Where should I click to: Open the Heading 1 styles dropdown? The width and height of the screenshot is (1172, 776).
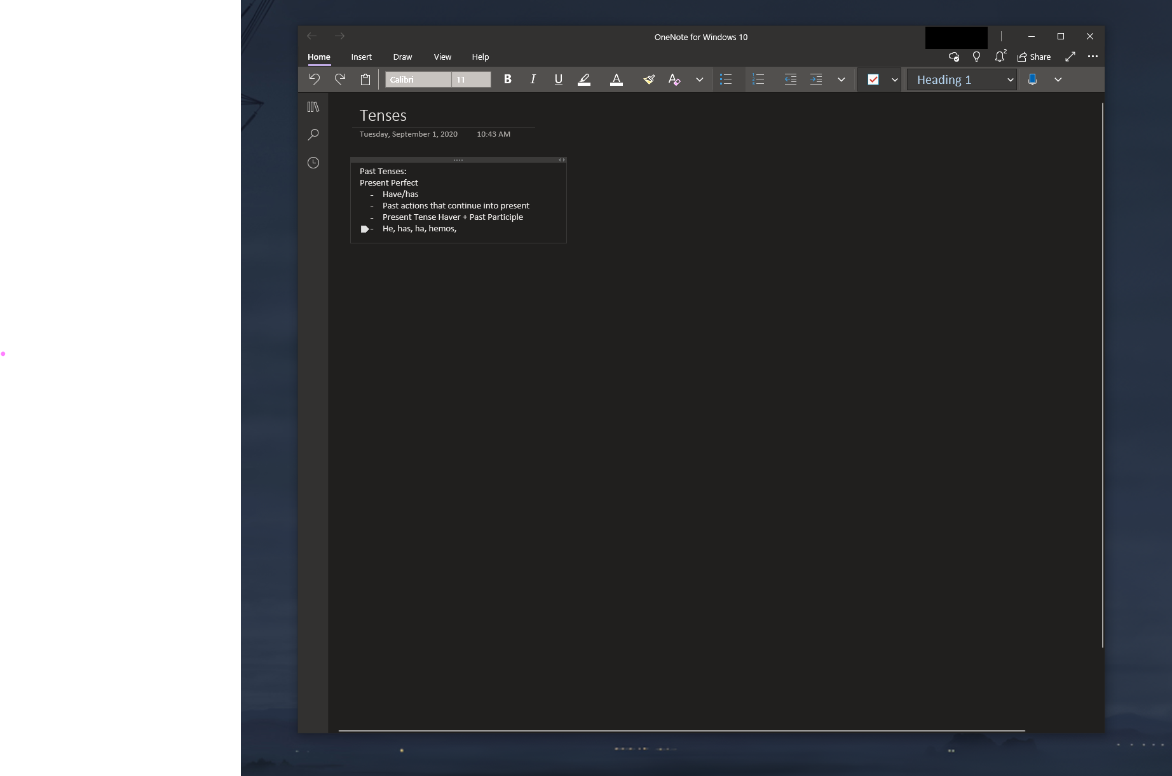point(962,79)
